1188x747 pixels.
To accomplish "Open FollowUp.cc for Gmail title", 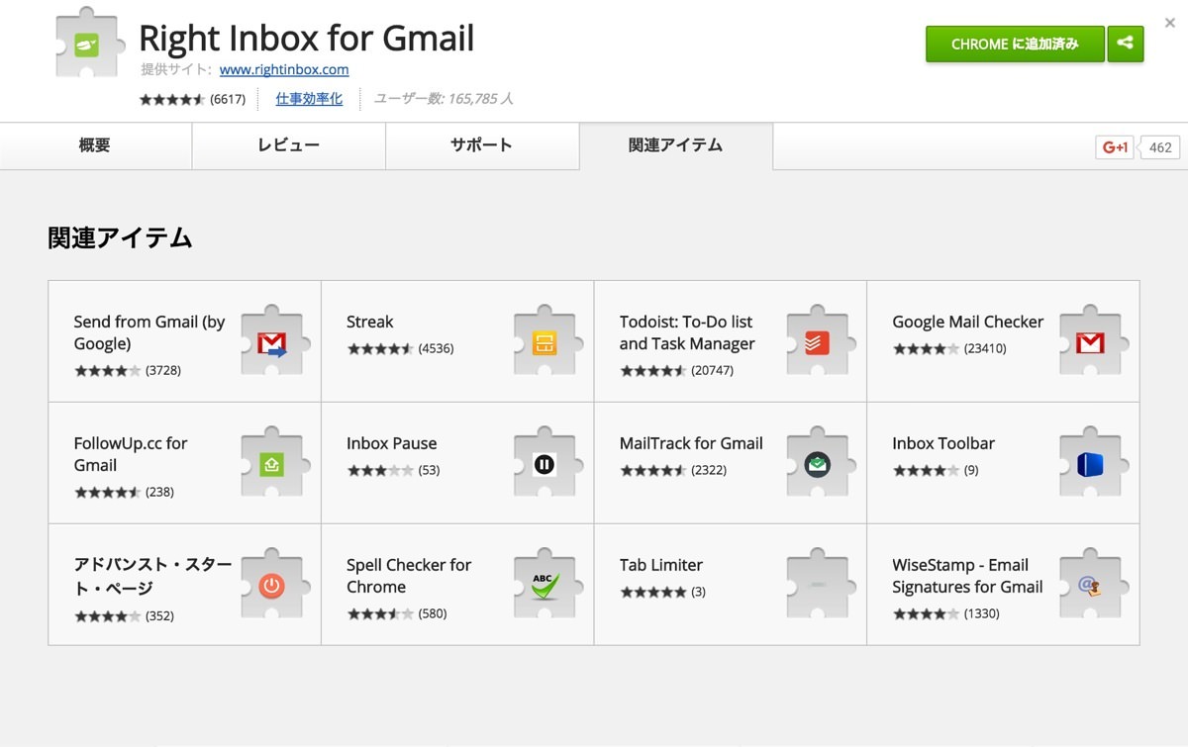I will coord(131,454).
